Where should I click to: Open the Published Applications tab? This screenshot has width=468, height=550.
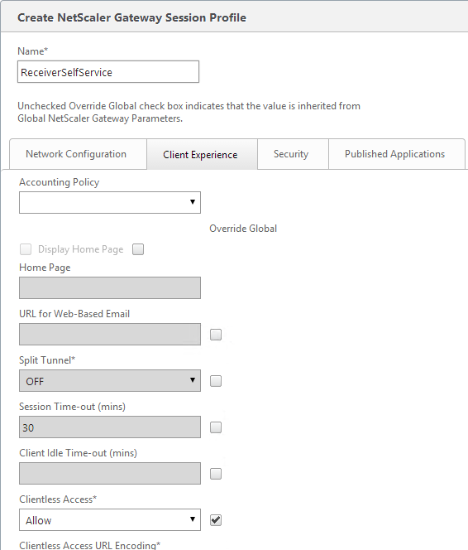point(394,154)
